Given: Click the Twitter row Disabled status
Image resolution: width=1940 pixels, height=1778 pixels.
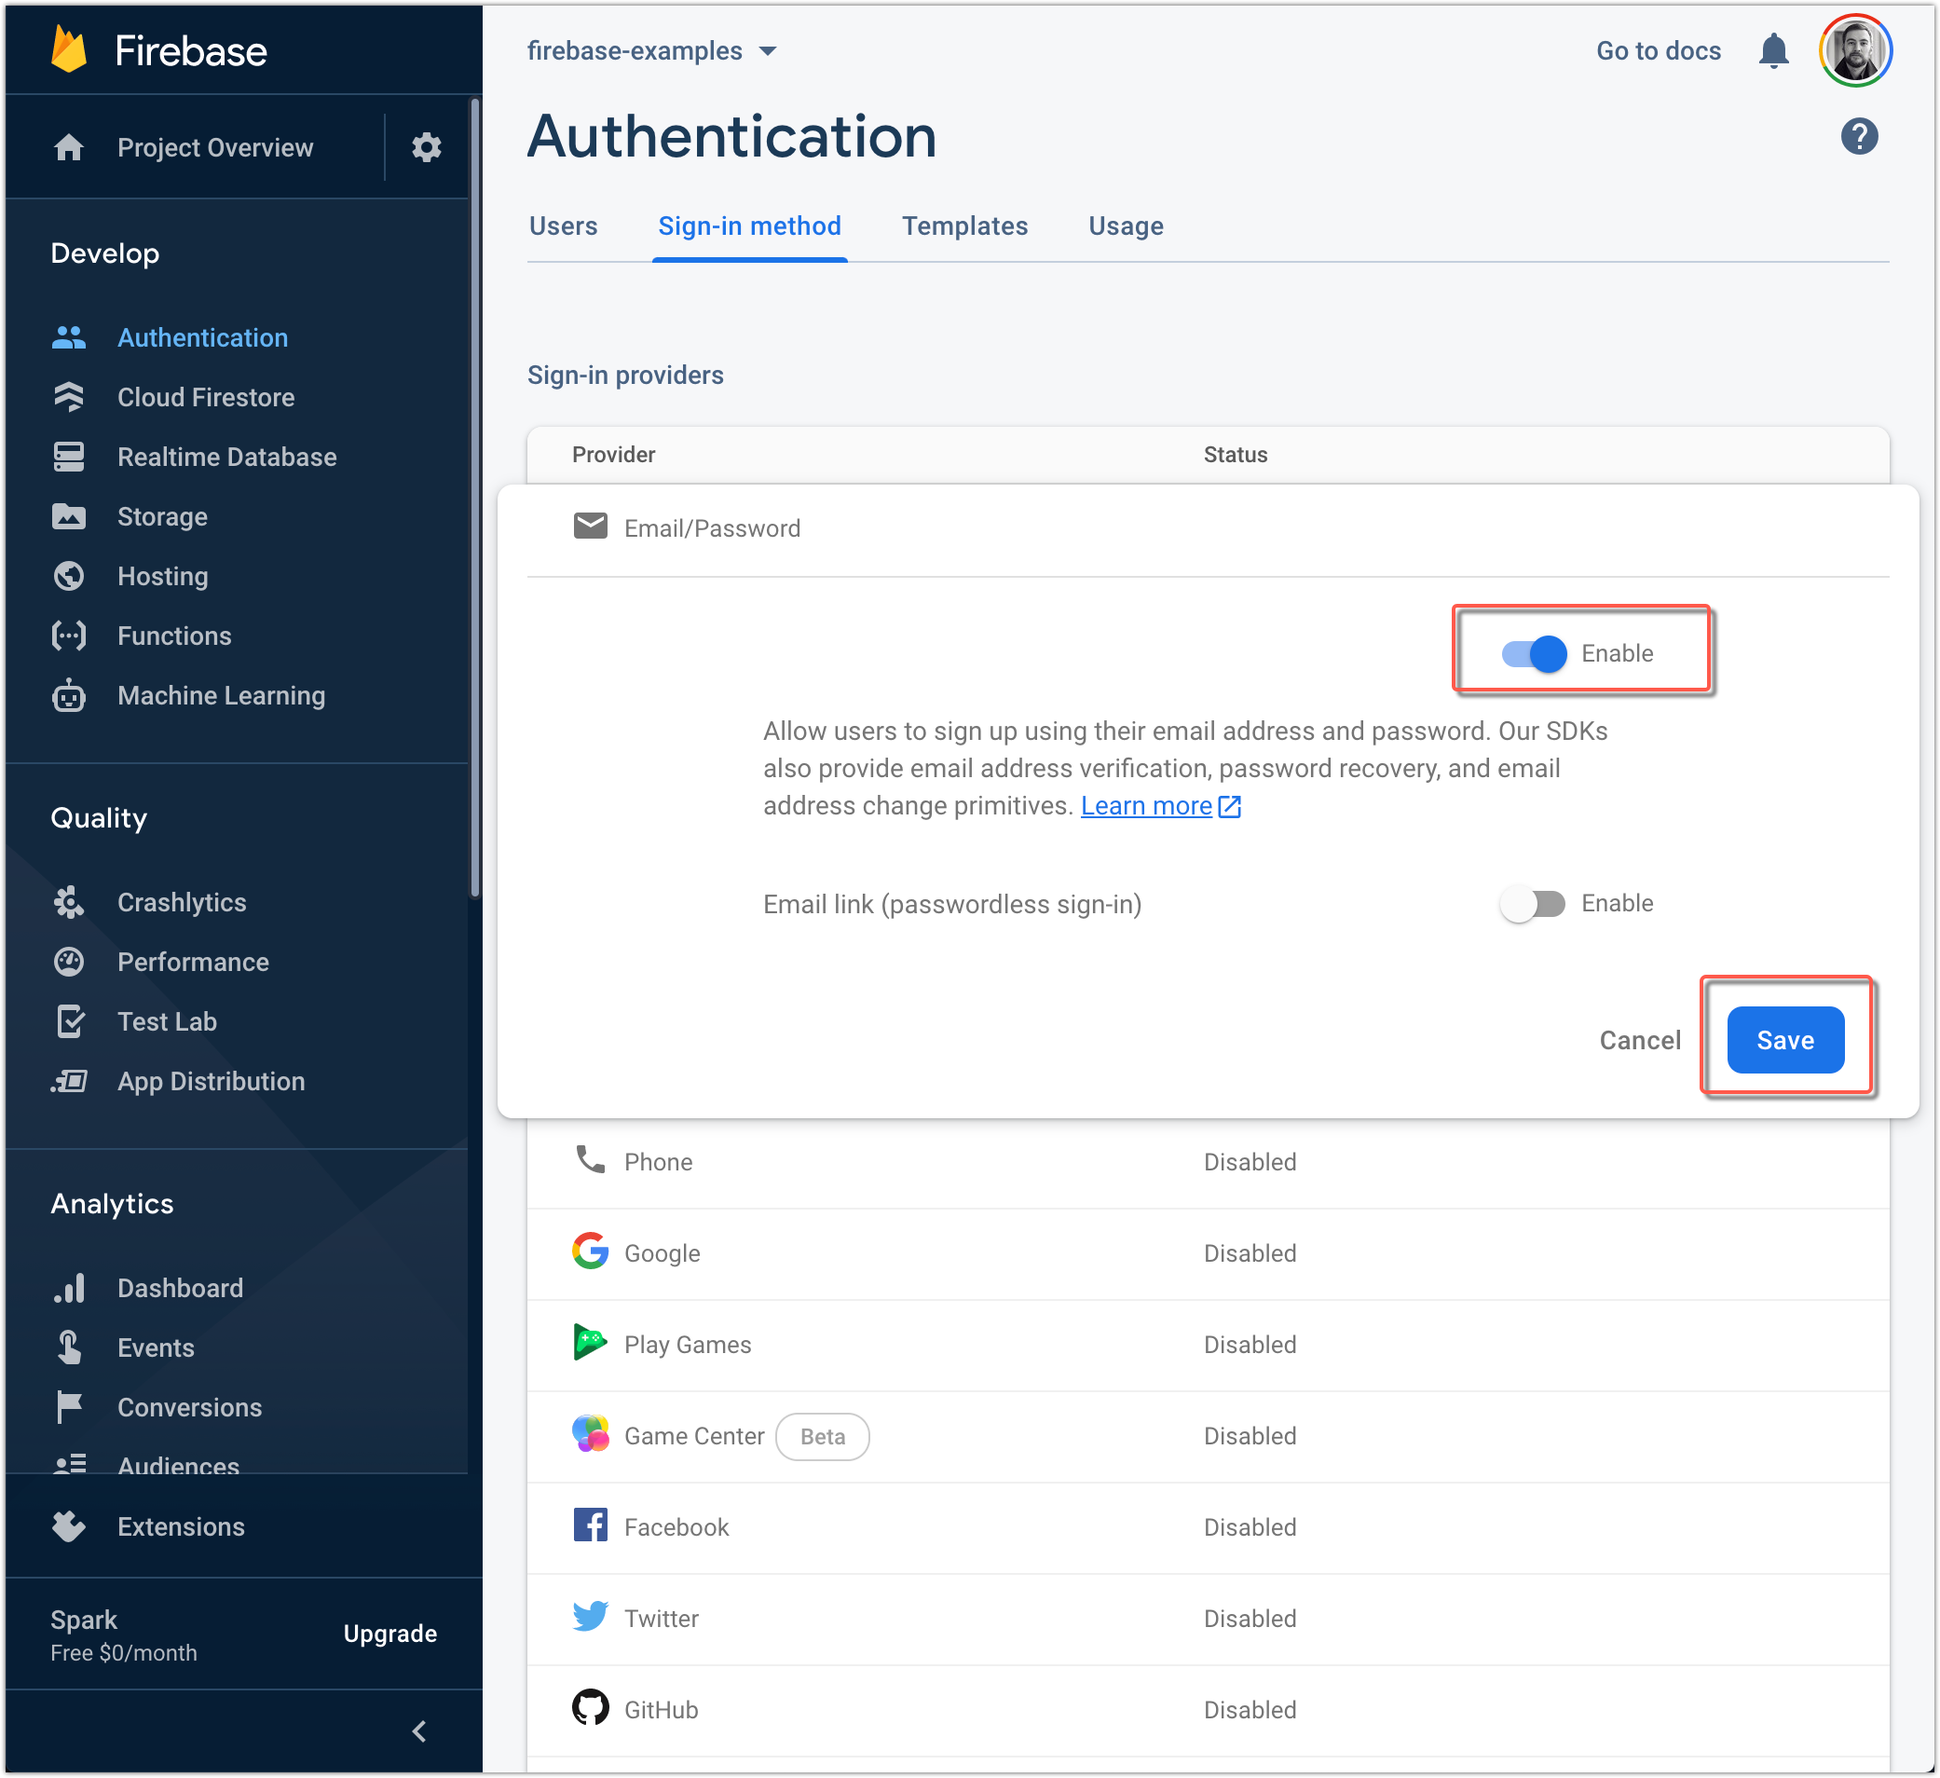Looking at the screenshot, I should [x=1250, y=1619].
